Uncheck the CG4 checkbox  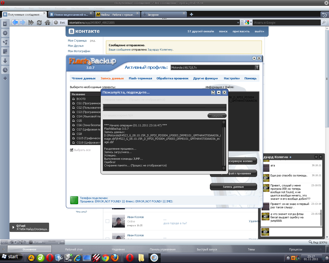point(74,116)
